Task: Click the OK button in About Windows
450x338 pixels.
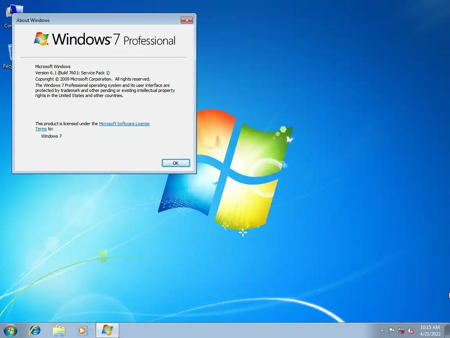Action: 176,163
